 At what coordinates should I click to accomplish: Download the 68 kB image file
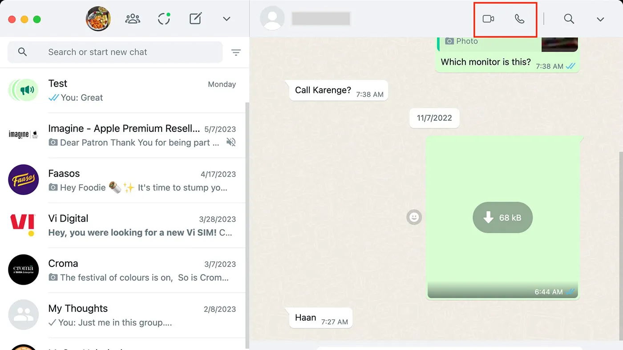point(502,217)
